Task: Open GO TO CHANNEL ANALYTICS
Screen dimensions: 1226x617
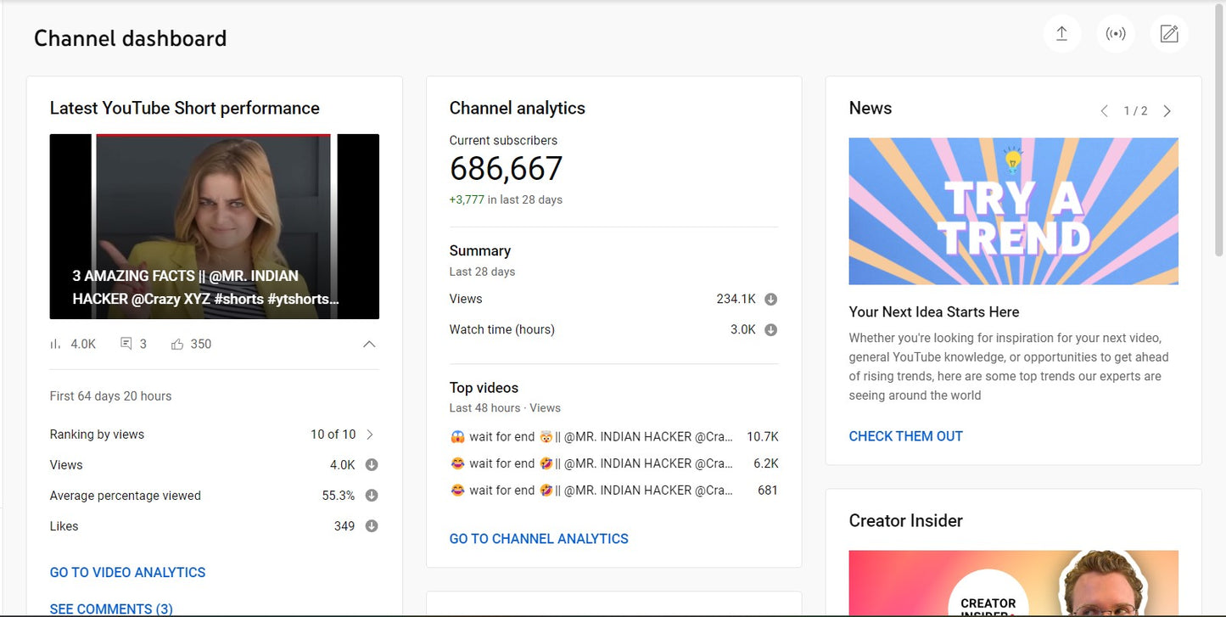Action: click(x=539, y=538)
